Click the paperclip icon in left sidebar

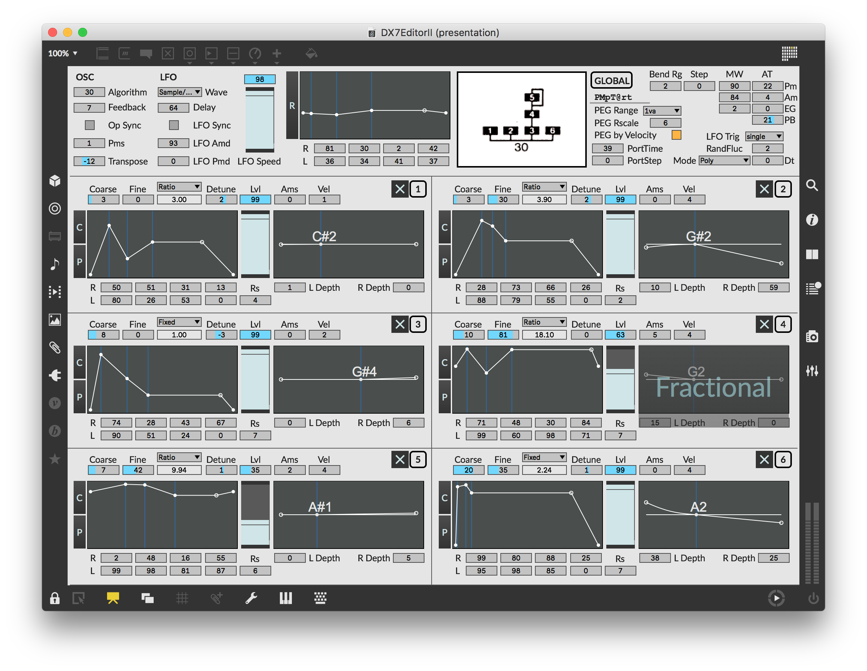point(55,348)
